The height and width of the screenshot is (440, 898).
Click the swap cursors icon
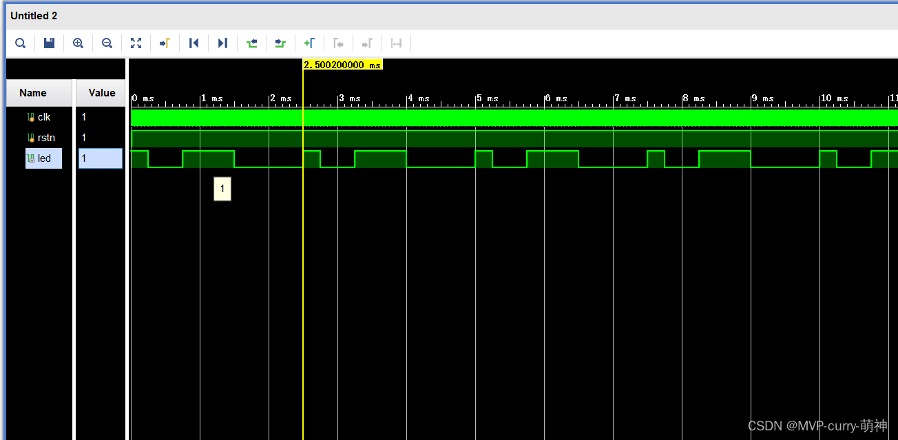pyautogui.click(x=396, y=43)
